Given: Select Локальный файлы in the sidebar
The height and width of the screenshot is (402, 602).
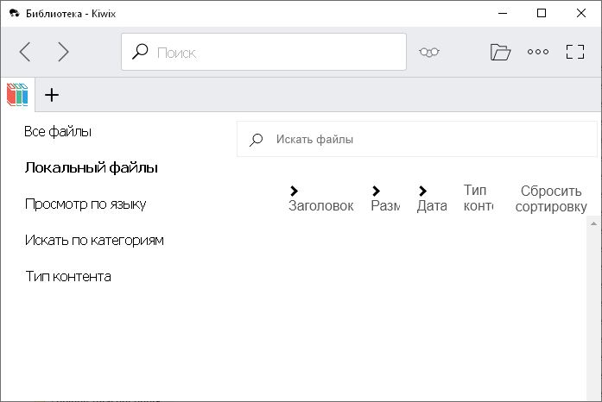Looking at the screenshot, I should click(91, 168).
